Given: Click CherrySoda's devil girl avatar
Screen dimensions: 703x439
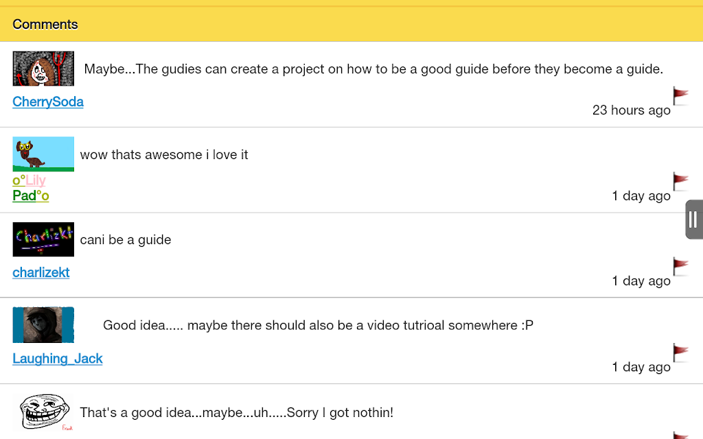Looking at the screenshot, I should point(43,69).
